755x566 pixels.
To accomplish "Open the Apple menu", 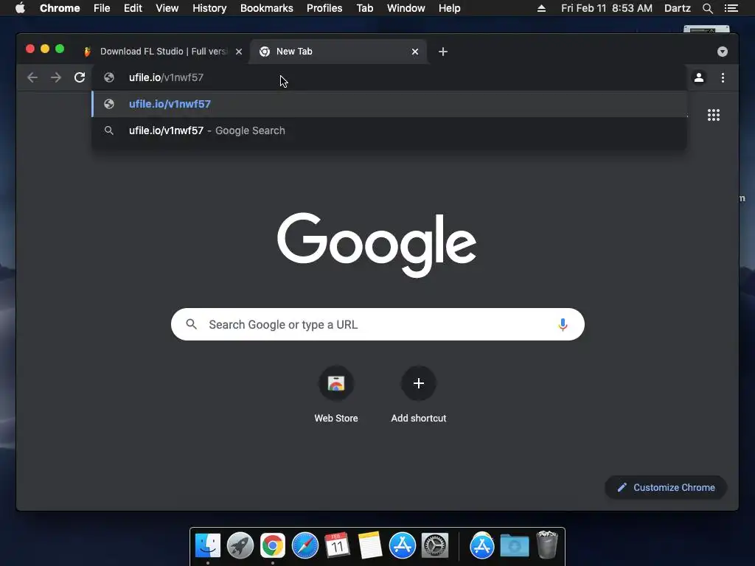I will 20,8.
